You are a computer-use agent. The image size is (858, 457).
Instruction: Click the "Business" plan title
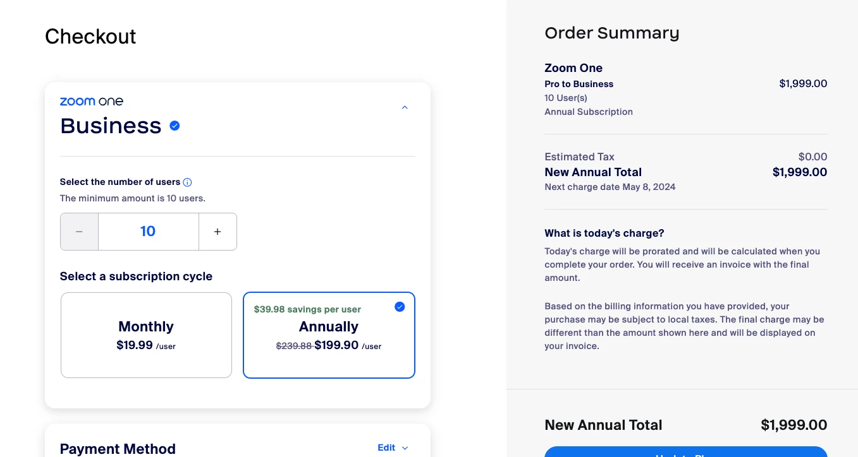(x=111, y=126)
